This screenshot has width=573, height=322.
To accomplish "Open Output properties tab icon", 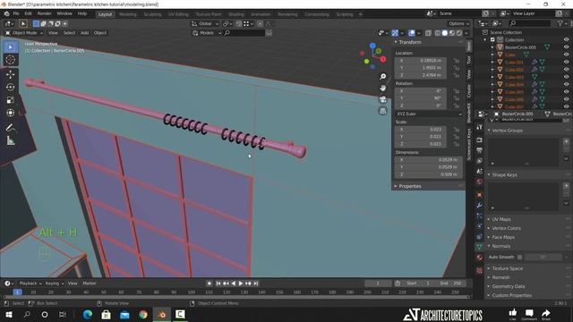I will [479, 150].
